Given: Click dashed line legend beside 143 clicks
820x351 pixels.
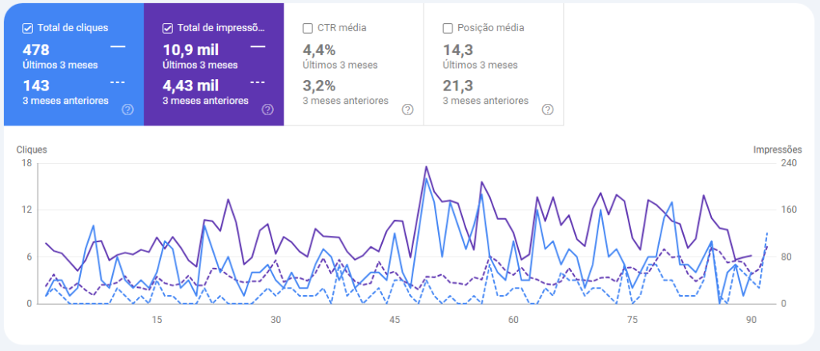Looking at the screenshot, I should tap(118, 82).
